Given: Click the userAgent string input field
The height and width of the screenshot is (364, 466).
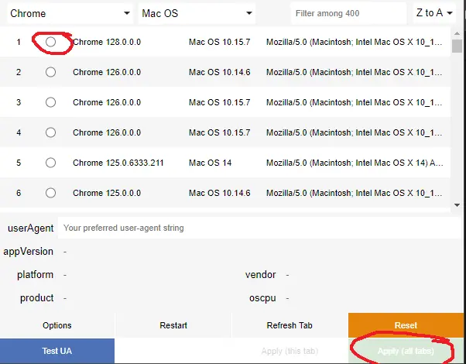Looking at the screenshot, I should (x=259, y=228).
